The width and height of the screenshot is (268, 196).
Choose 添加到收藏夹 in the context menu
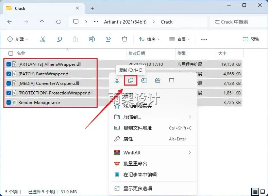coord(153,106)
